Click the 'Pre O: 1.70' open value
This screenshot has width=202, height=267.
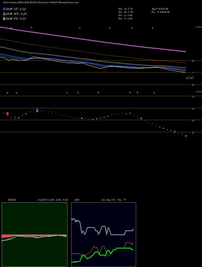pyautogui.click(x=126, y=8)
